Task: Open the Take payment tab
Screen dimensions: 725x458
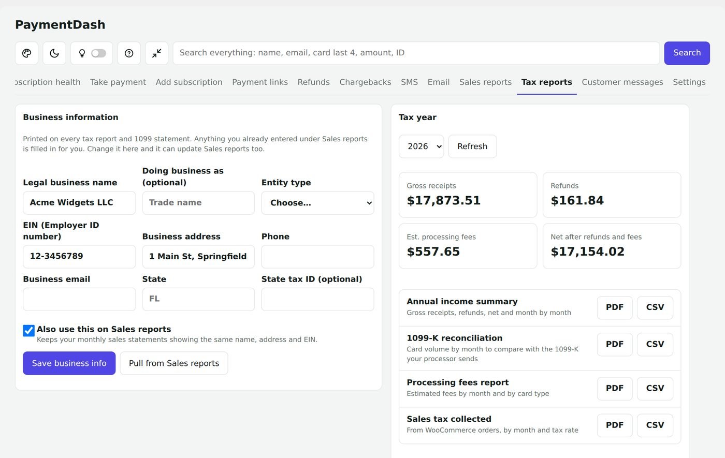Action: click(x=118, y=82)
